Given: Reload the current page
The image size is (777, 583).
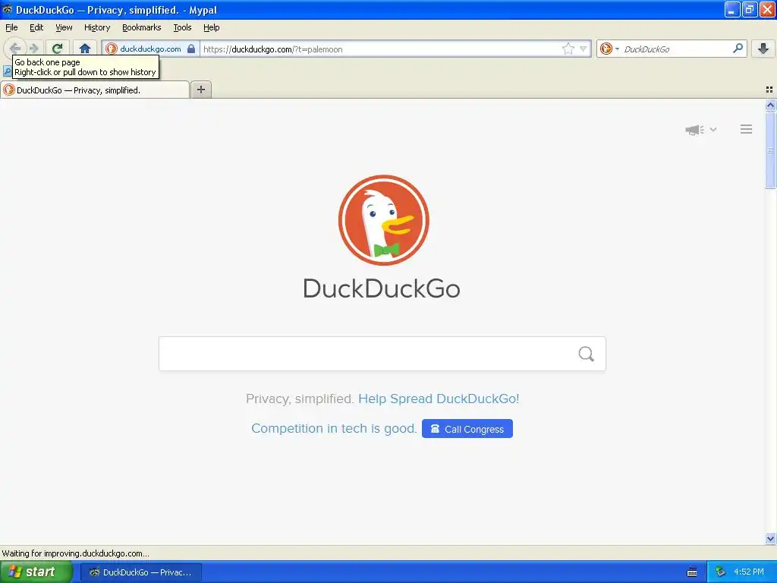Looking at the screenshot, I should (58, 48).
